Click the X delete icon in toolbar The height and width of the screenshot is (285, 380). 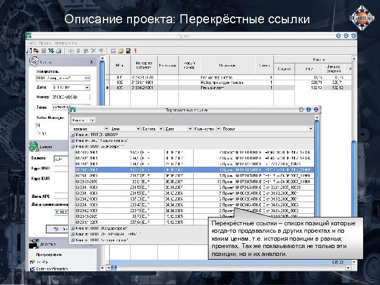[93, 51]
